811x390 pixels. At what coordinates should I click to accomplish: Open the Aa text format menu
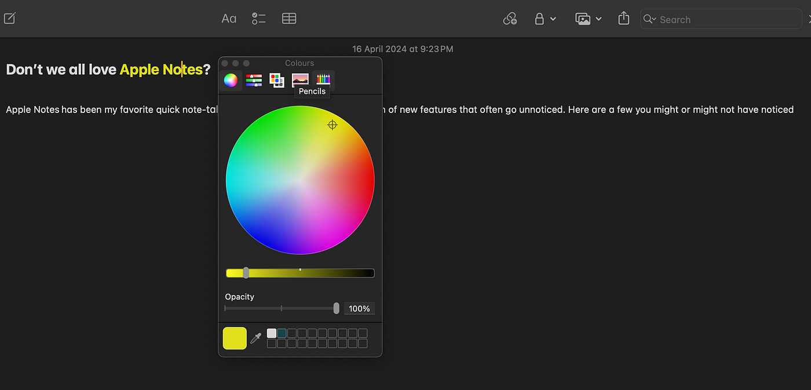click(229, 19)
